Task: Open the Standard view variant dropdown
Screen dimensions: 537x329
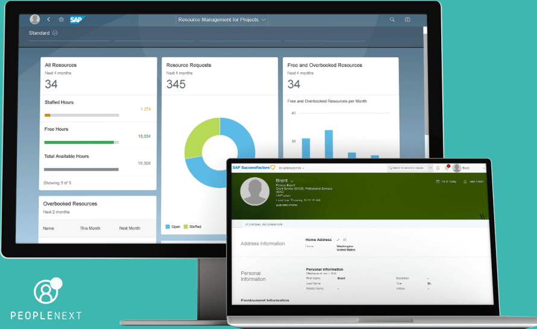Action: (43, 33)
